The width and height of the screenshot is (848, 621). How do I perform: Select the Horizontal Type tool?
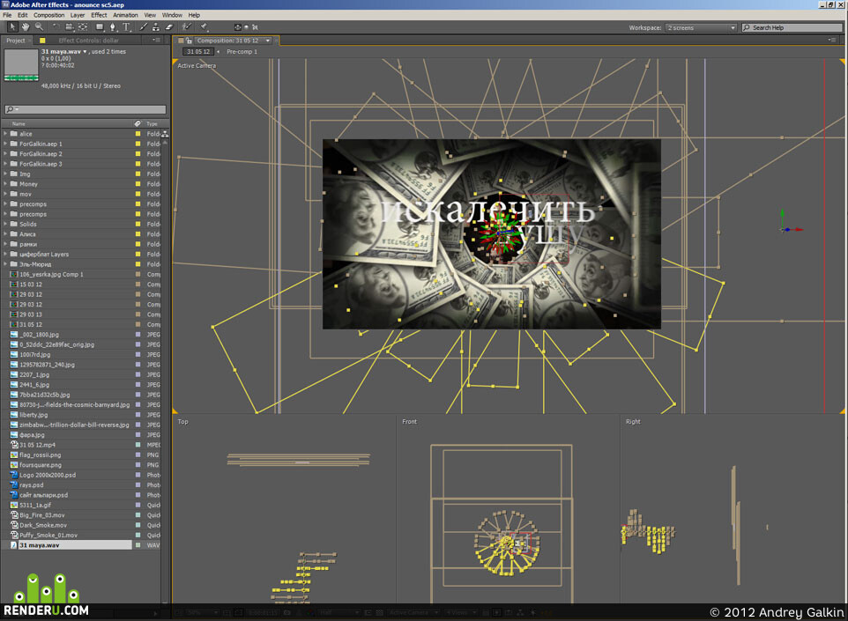[x=126, y=27]
